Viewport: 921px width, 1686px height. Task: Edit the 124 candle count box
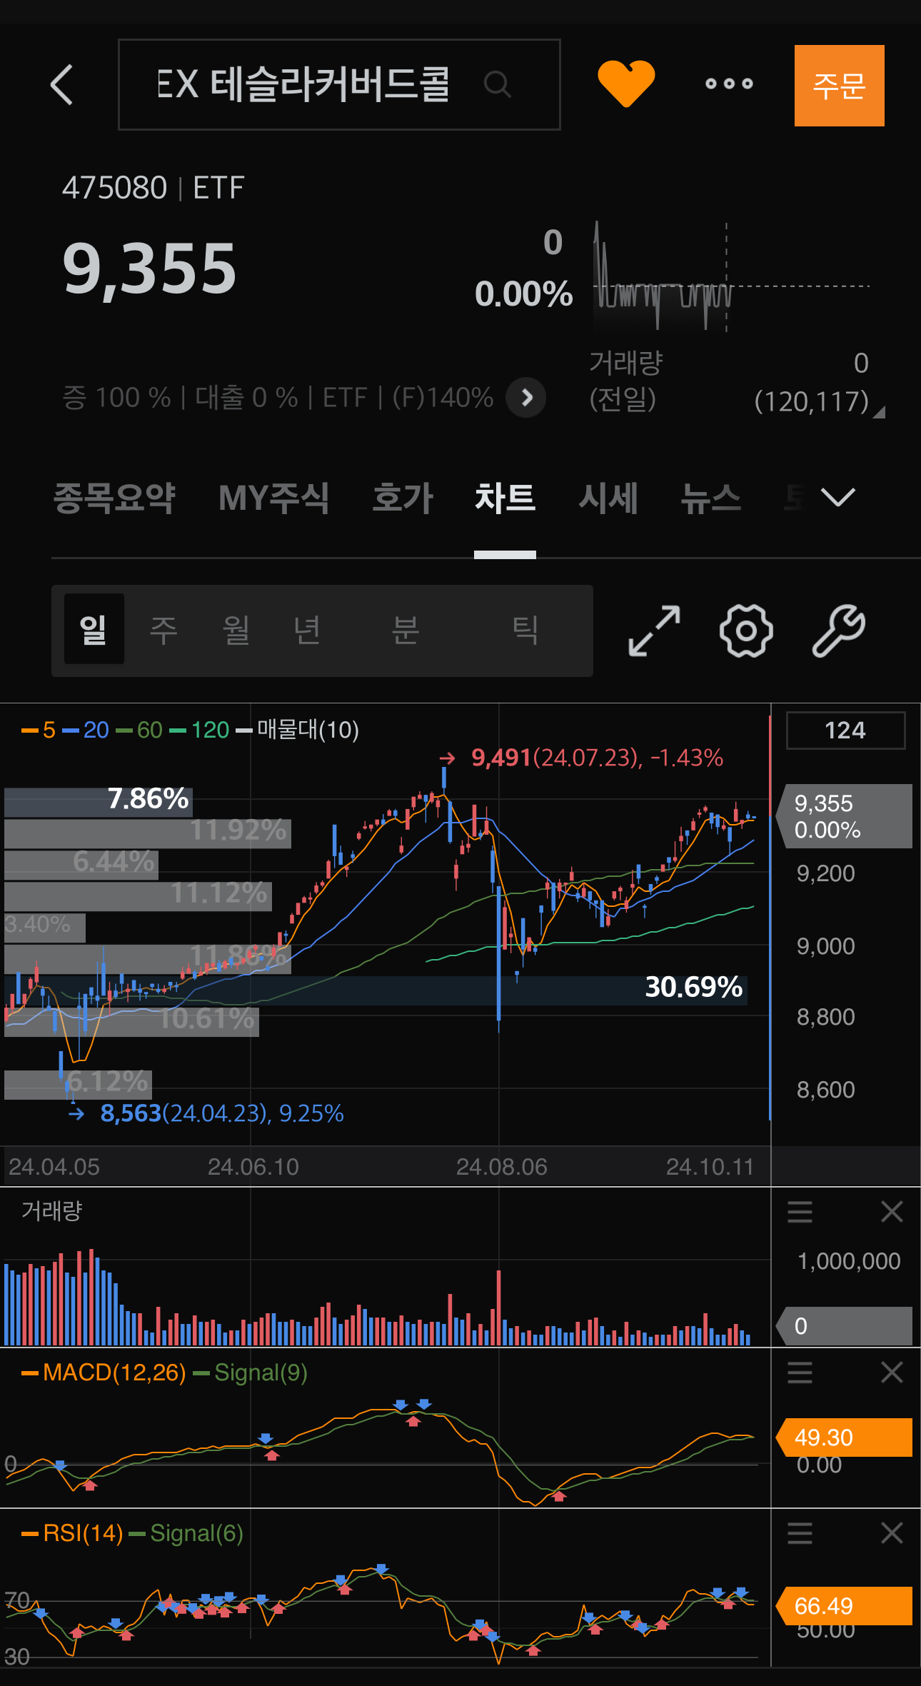click(x=845, y=731)
